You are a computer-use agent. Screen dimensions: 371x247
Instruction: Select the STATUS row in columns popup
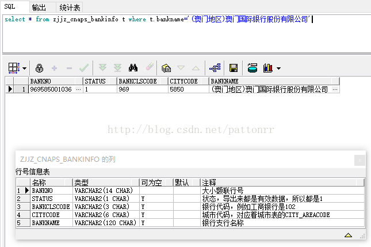click(x=190, y=199)
